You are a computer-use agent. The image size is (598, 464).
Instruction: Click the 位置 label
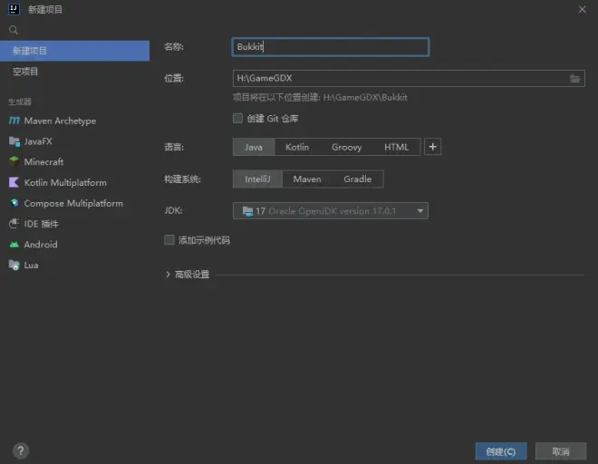pos(174,78)
